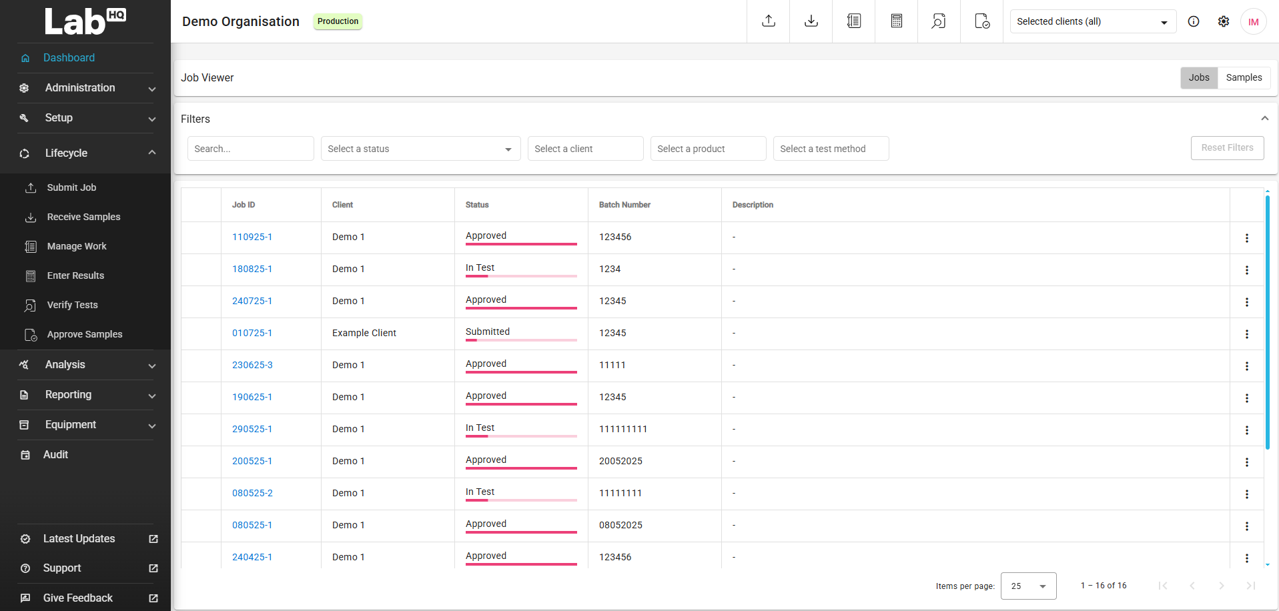Open the information icon near top right
Image resolution: width=1279 pixels, height=611 pixels.
coord(1194,21)
